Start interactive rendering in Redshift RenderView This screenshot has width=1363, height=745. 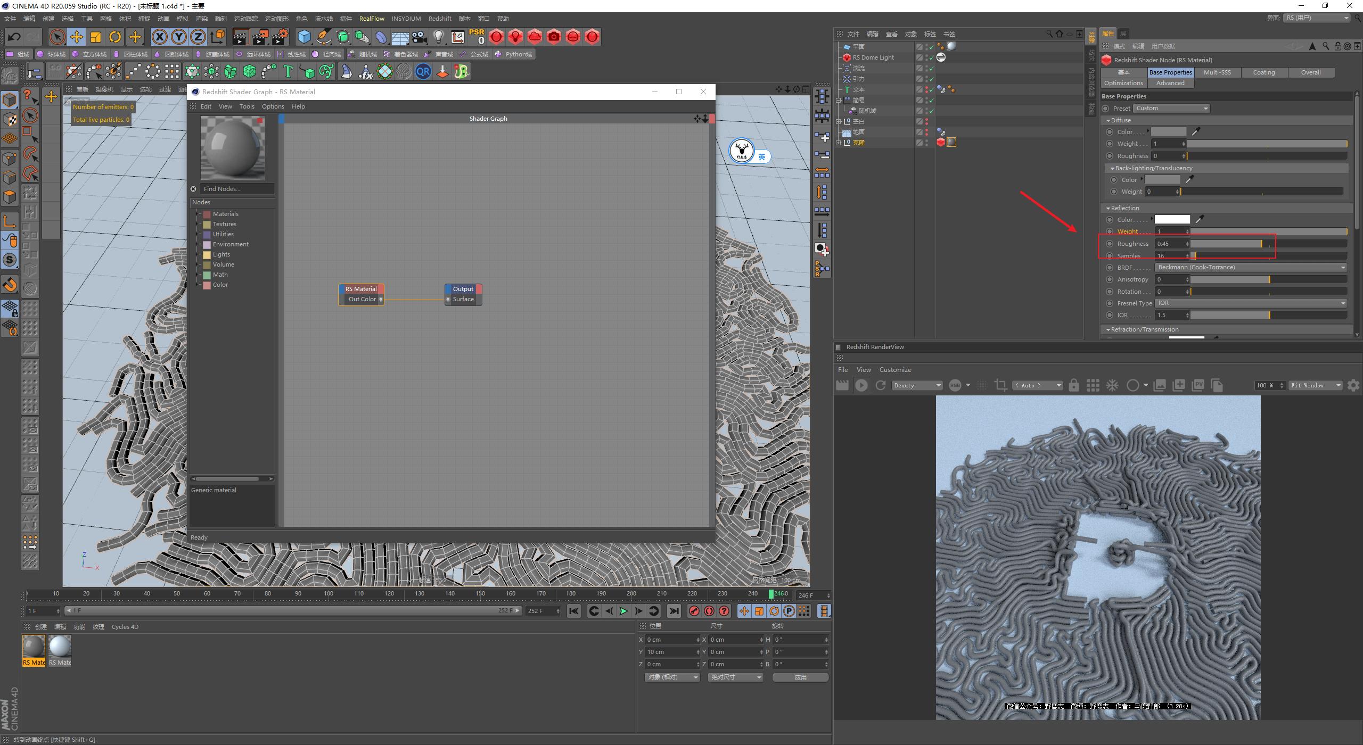click(x=862, y=385)
